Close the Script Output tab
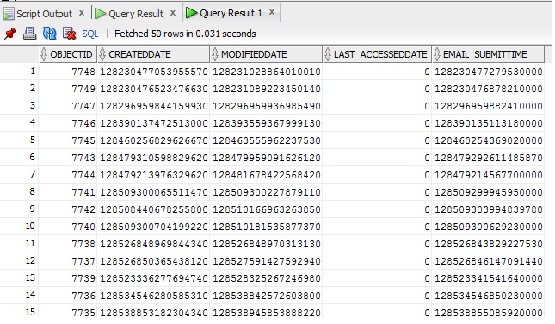The image size is (555, 324). [82, 13]
